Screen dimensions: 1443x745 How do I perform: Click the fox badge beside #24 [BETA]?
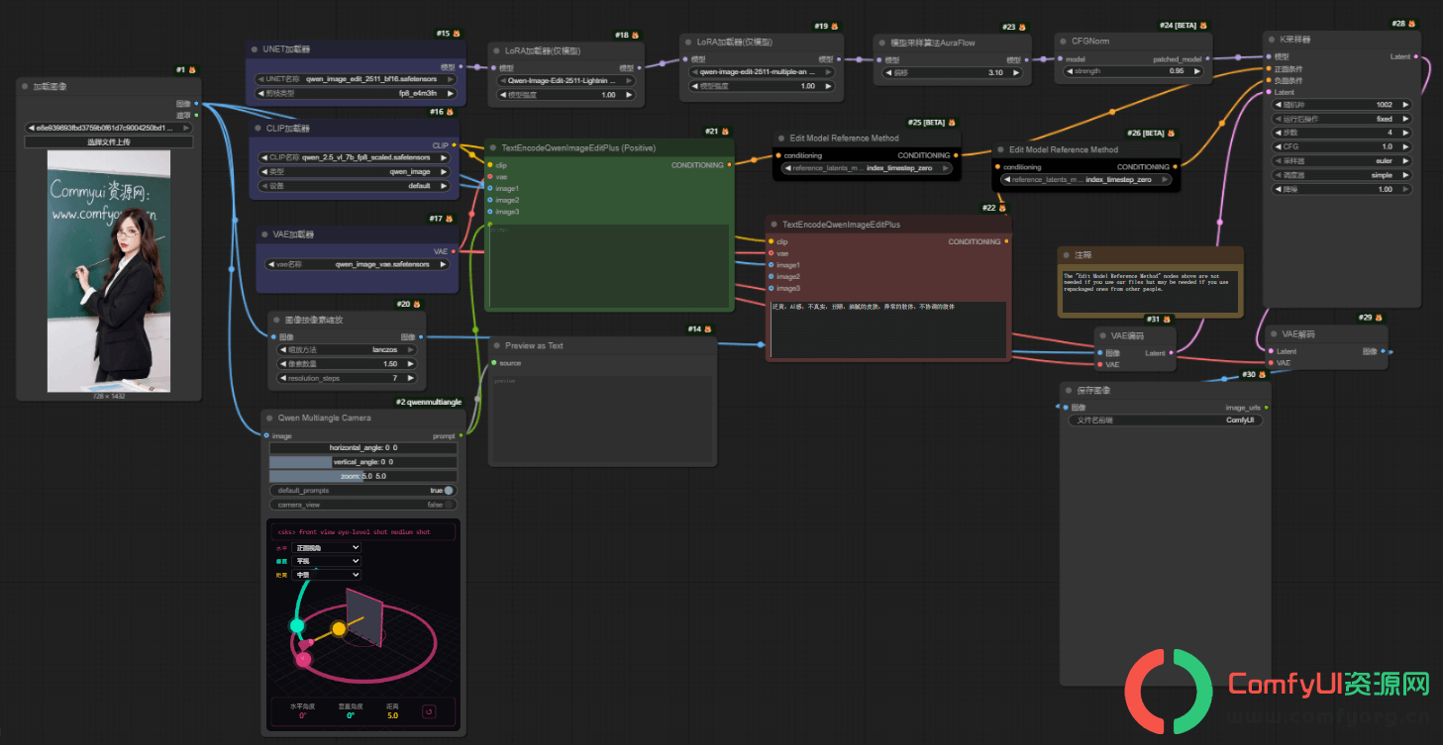[x=1204, y=25]
